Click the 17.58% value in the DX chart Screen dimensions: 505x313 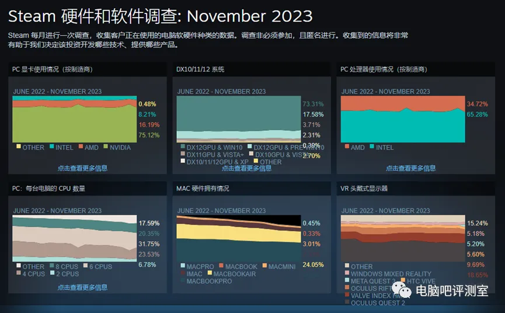(x=313, y=114)
